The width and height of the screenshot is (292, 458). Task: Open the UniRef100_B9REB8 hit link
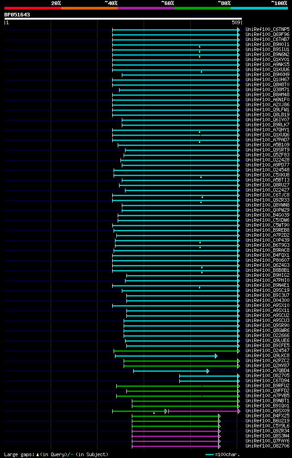tap(267, 230)
